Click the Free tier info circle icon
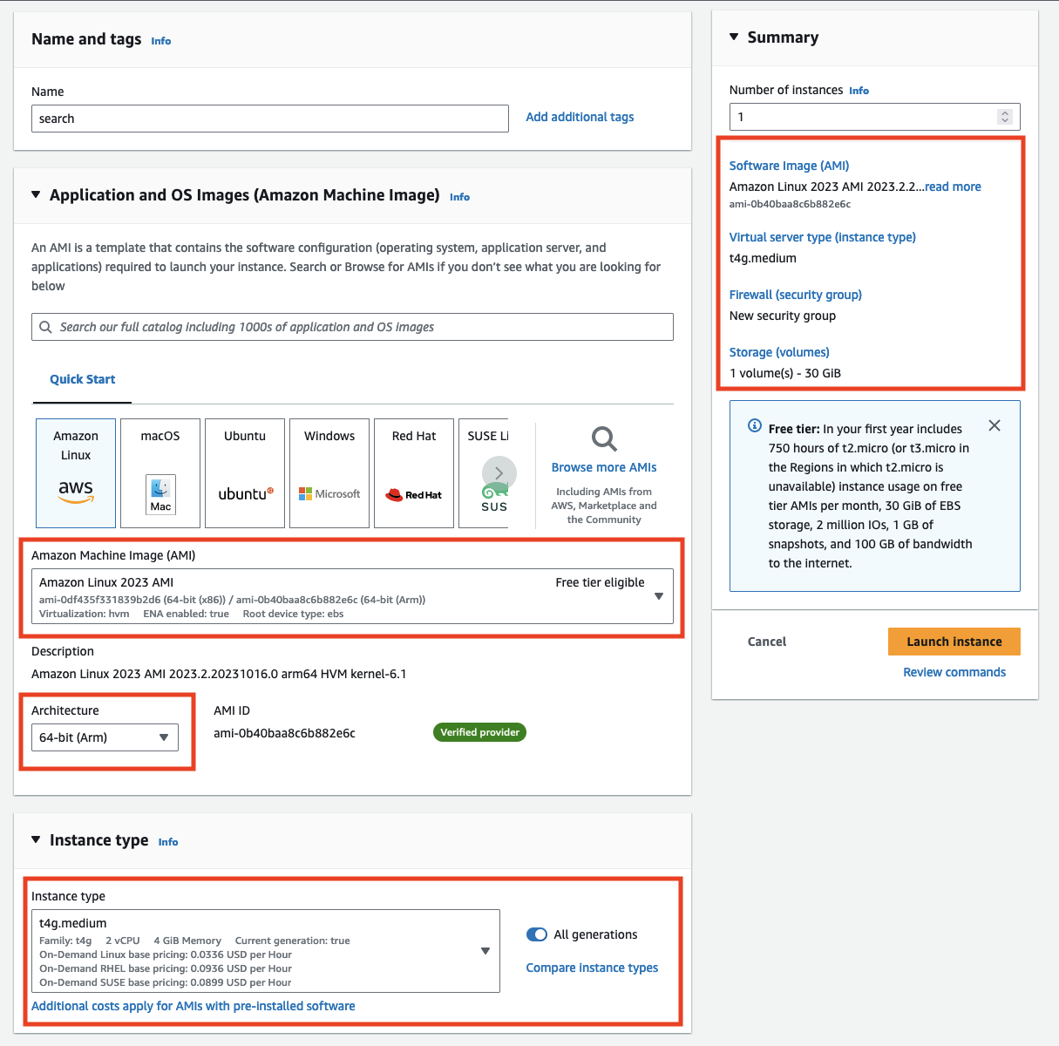This screenshot has height=1046, width=1059. 755,426
